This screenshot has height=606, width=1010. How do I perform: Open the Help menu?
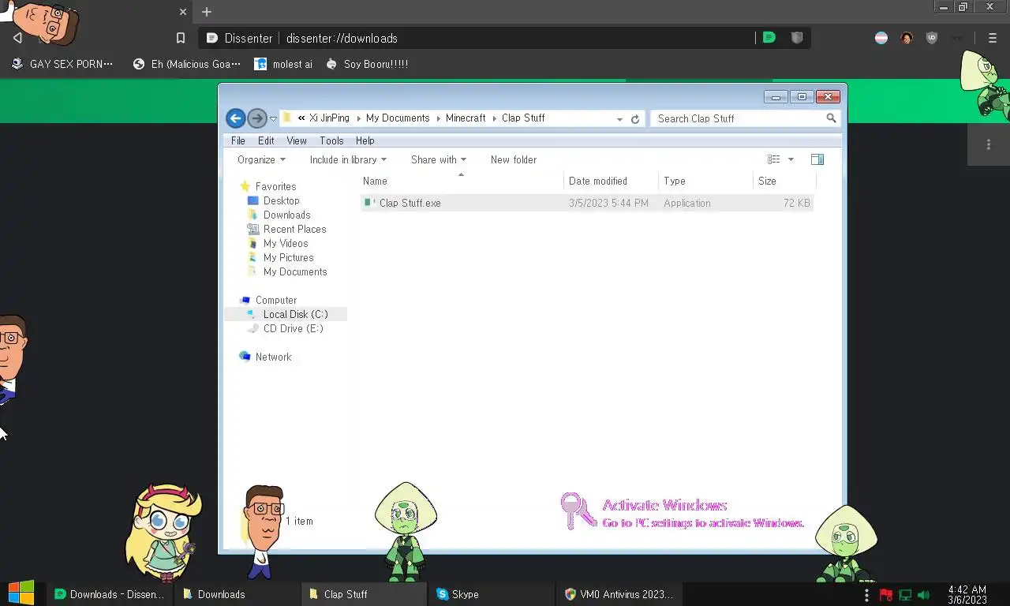[x=365, y=140]
